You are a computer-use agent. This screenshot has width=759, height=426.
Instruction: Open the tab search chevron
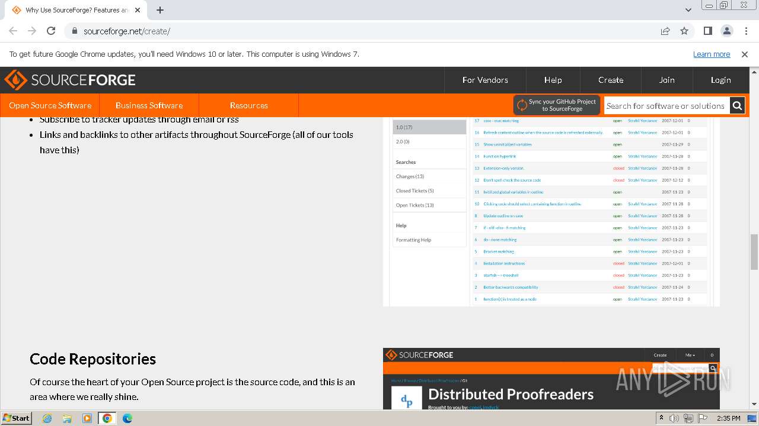(688, 10)
